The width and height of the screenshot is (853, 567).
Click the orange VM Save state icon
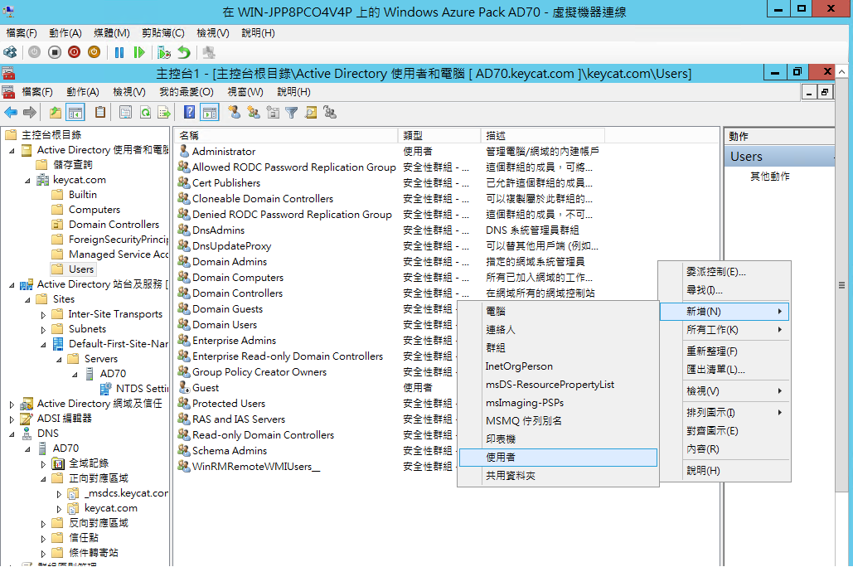[95, 52]
